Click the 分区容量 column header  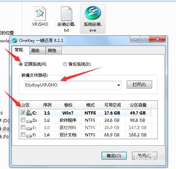[138, 105]
